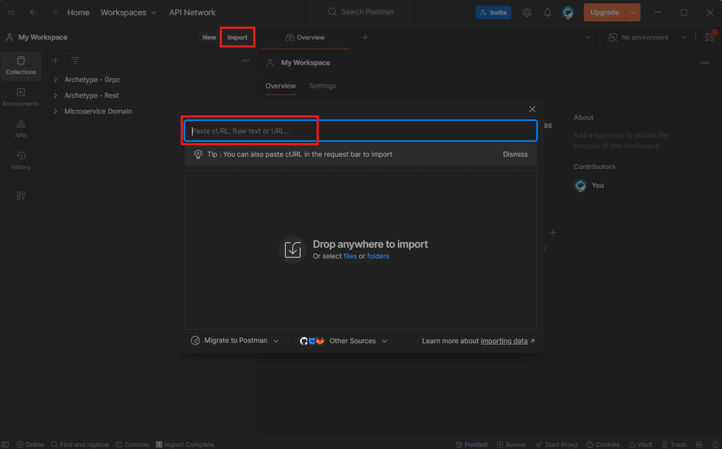Click the Upgrade button
The height and width of the screenshot is (449, 722).
(605, 12)
